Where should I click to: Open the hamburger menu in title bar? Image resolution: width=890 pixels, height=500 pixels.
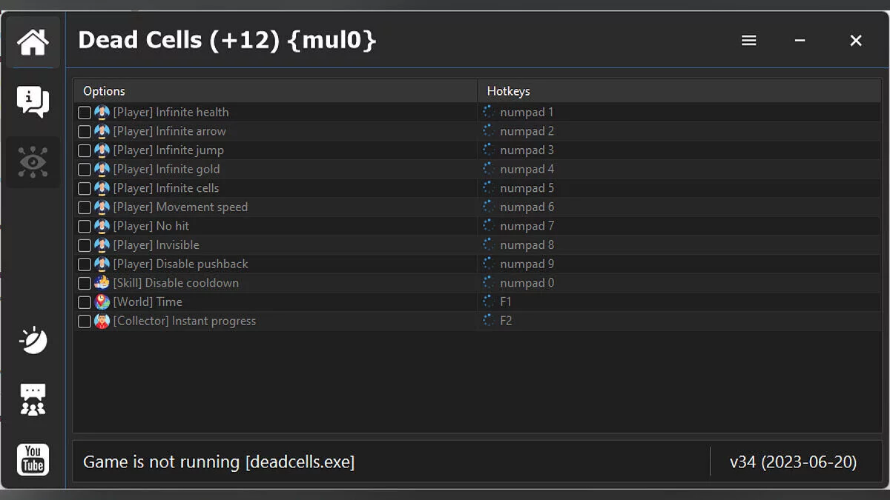coord(749,41)
